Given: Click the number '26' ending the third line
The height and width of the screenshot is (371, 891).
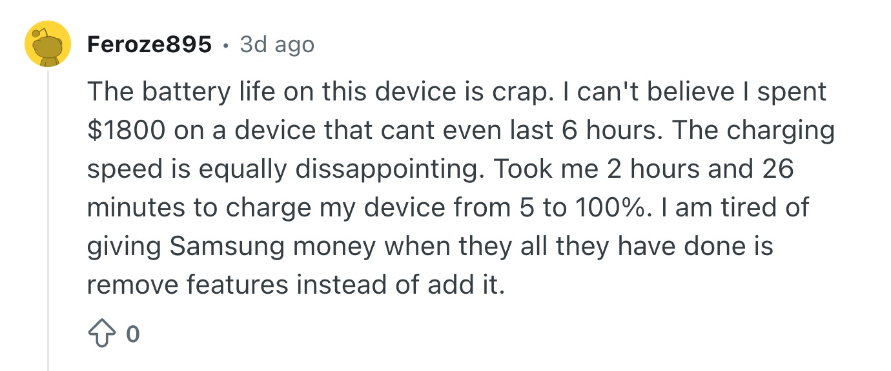Looking at the screenshot, I should tap(778, 169).
